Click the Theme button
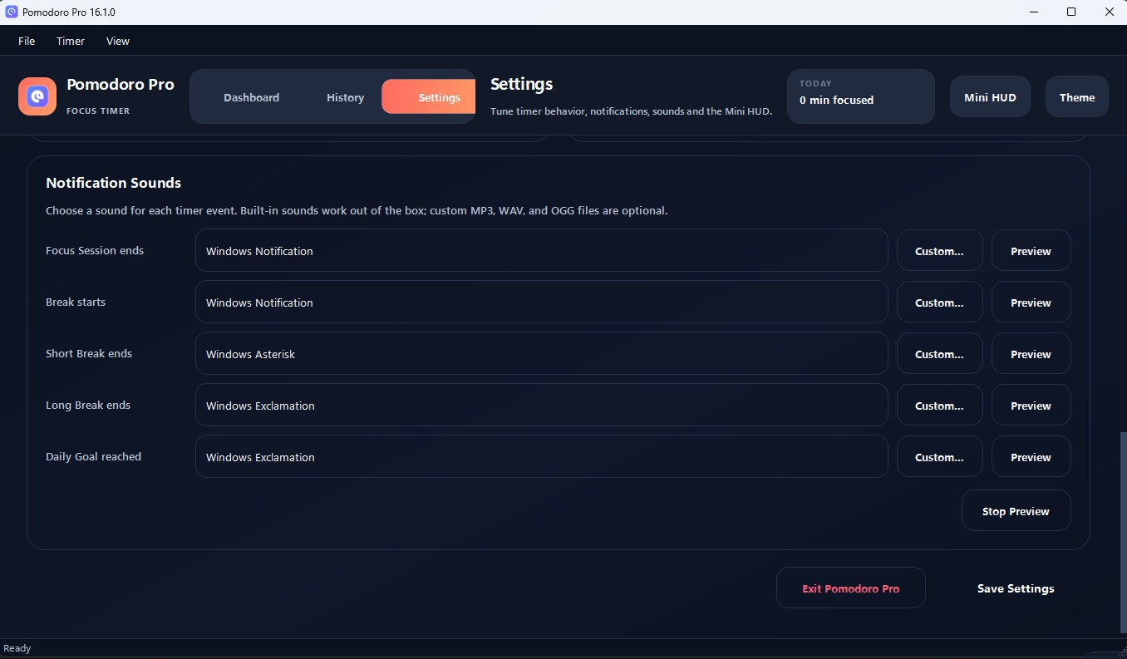 [x=1077, y=97]
